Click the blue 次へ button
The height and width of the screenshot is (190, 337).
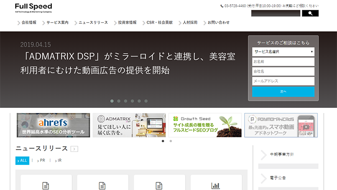[283, 92]
